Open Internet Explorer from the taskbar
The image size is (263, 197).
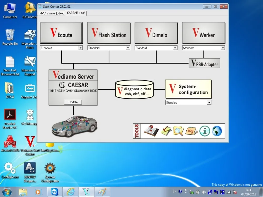(x=70, y=192)
